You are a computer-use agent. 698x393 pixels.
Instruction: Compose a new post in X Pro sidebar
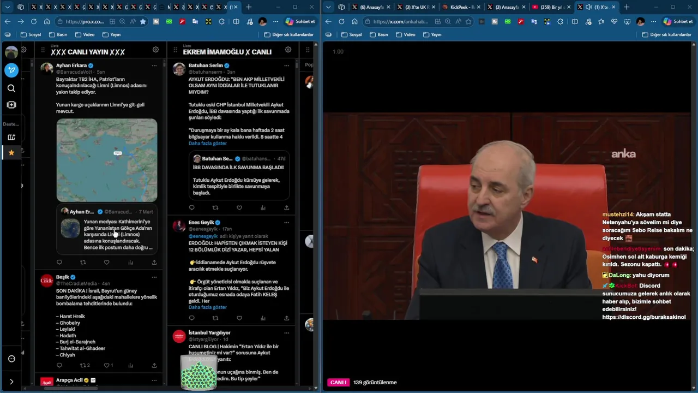(11, 70)
